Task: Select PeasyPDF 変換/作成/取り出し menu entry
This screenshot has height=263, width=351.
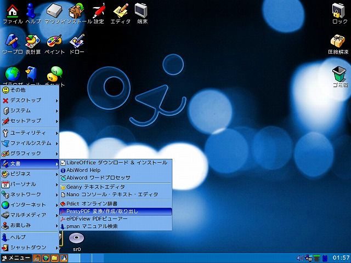Action: (116, 211)
